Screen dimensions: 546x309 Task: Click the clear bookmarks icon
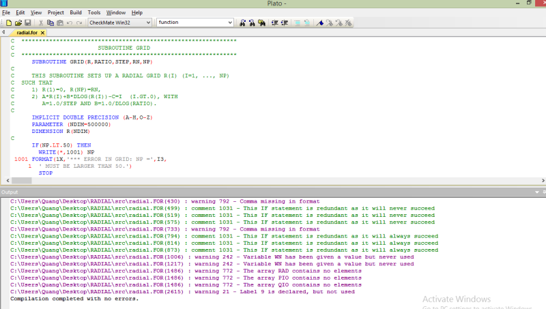pos(348,23)
